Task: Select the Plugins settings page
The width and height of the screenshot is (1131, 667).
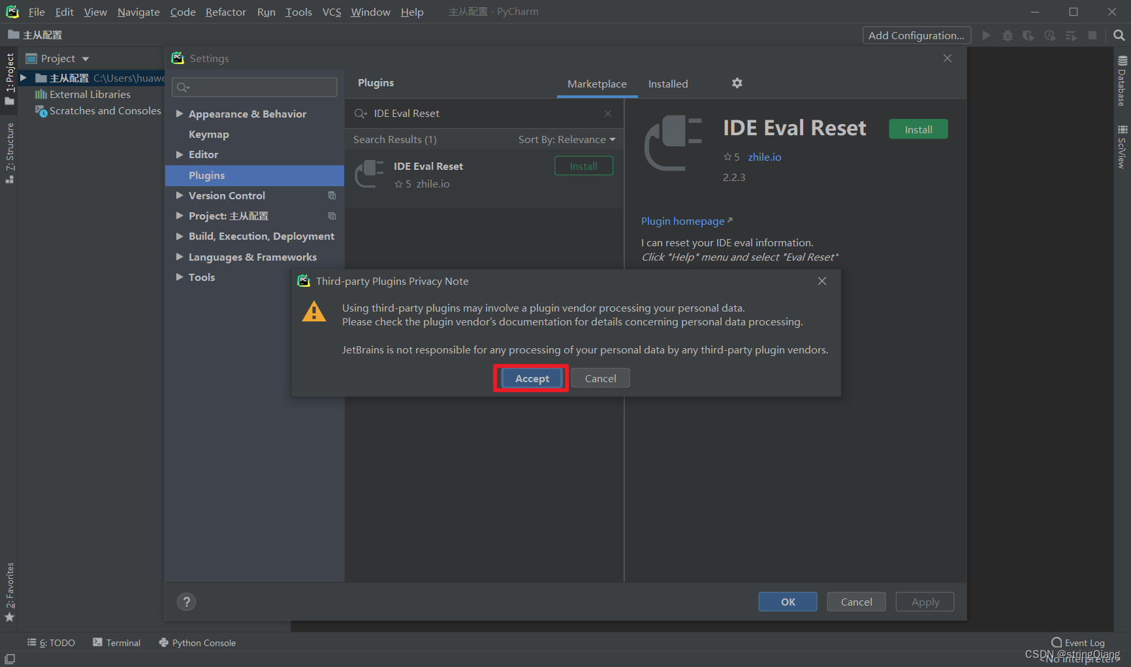Action: tap(255, 175)
